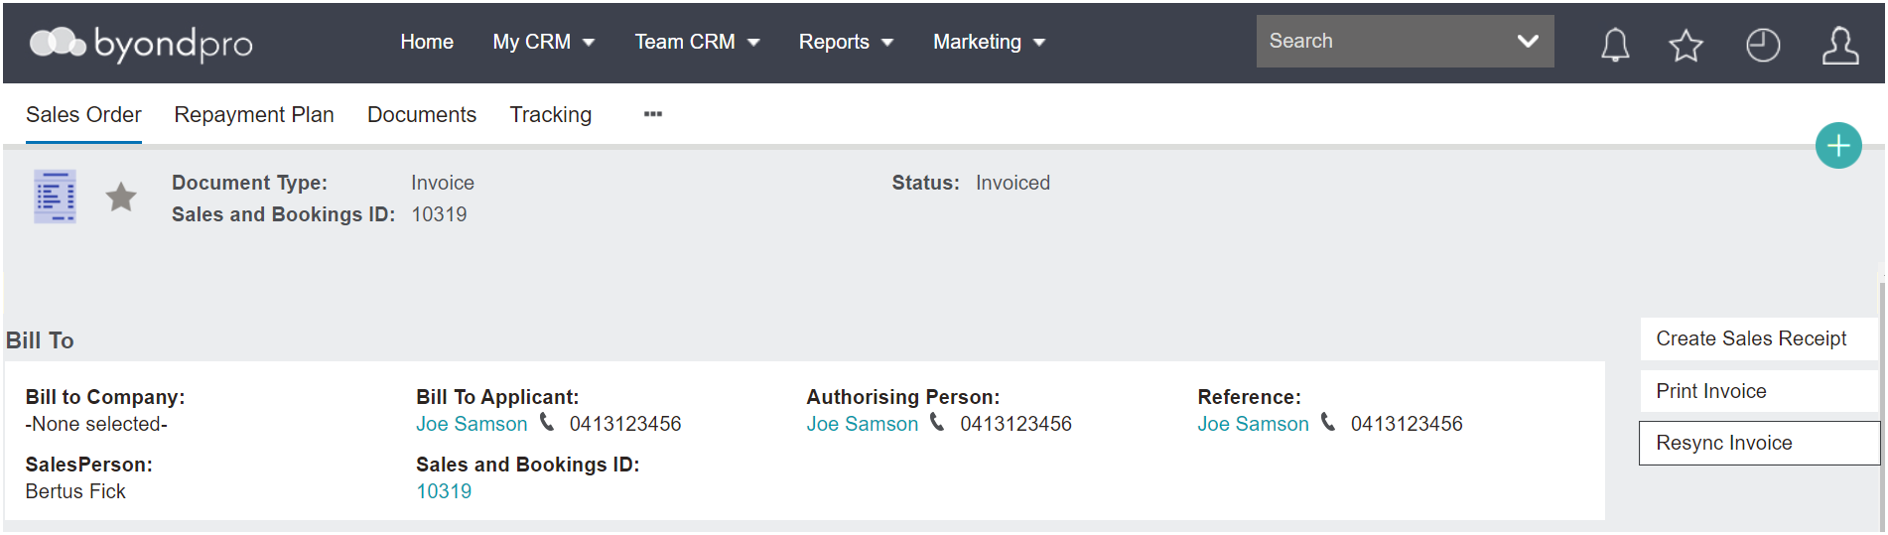The height and width of the screenshot is (535, 1888).
Task: Switch to Documents tab
Action: [x=422, y=115]
